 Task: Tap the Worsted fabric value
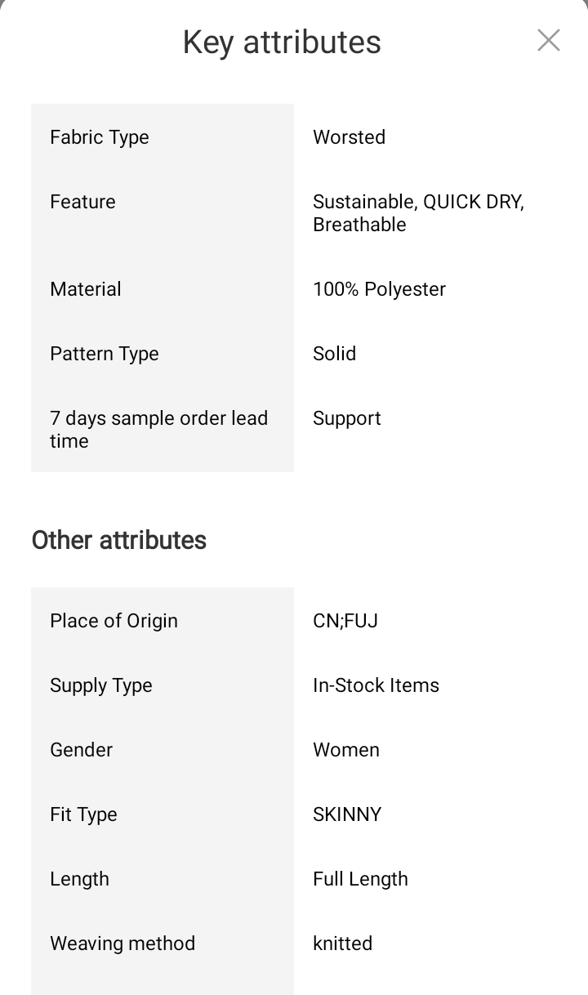[349, 137]
